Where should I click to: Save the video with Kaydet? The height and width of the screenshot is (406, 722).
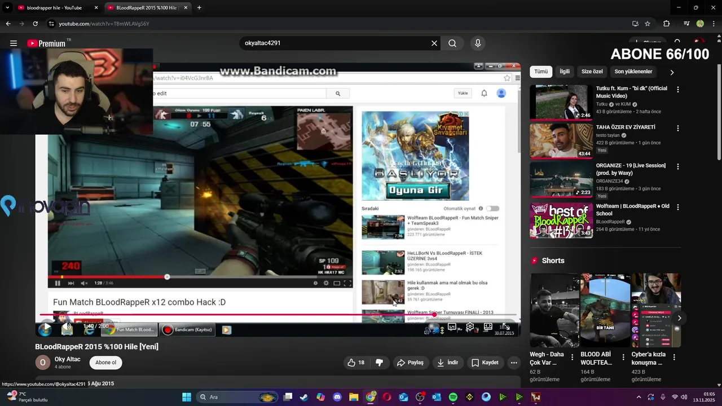pos(485,363)
